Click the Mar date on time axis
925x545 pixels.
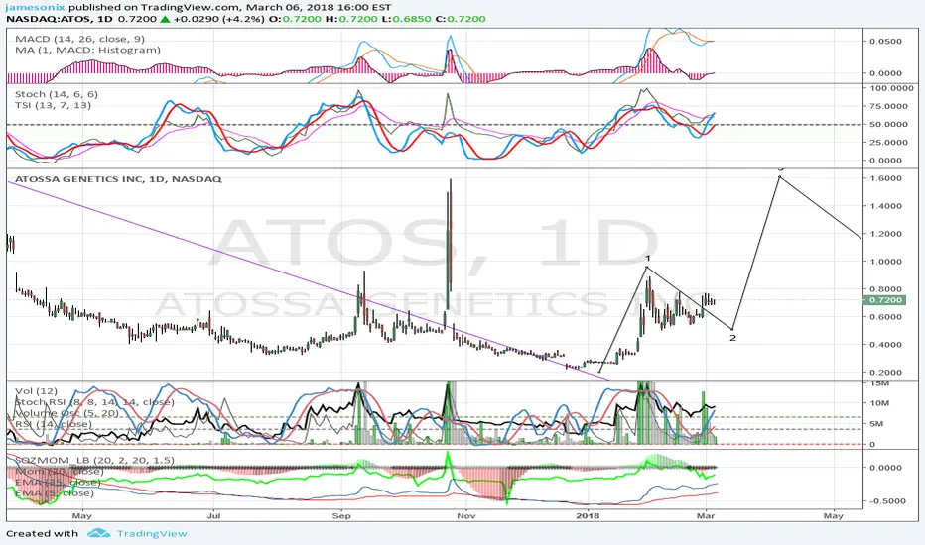(x=706, y=516)
